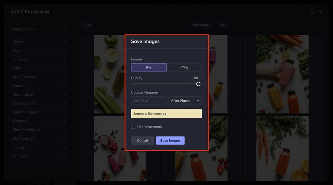Choose Add Images in the top bar
Viewport: 333px width, 185px height.
[x=201, y=25]
